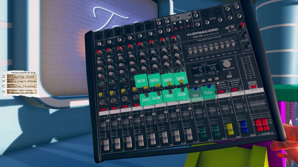The height and width of the screenshot is (167, 298).
Task: Click the Chorus Up green button
Action: click(146, 99)
